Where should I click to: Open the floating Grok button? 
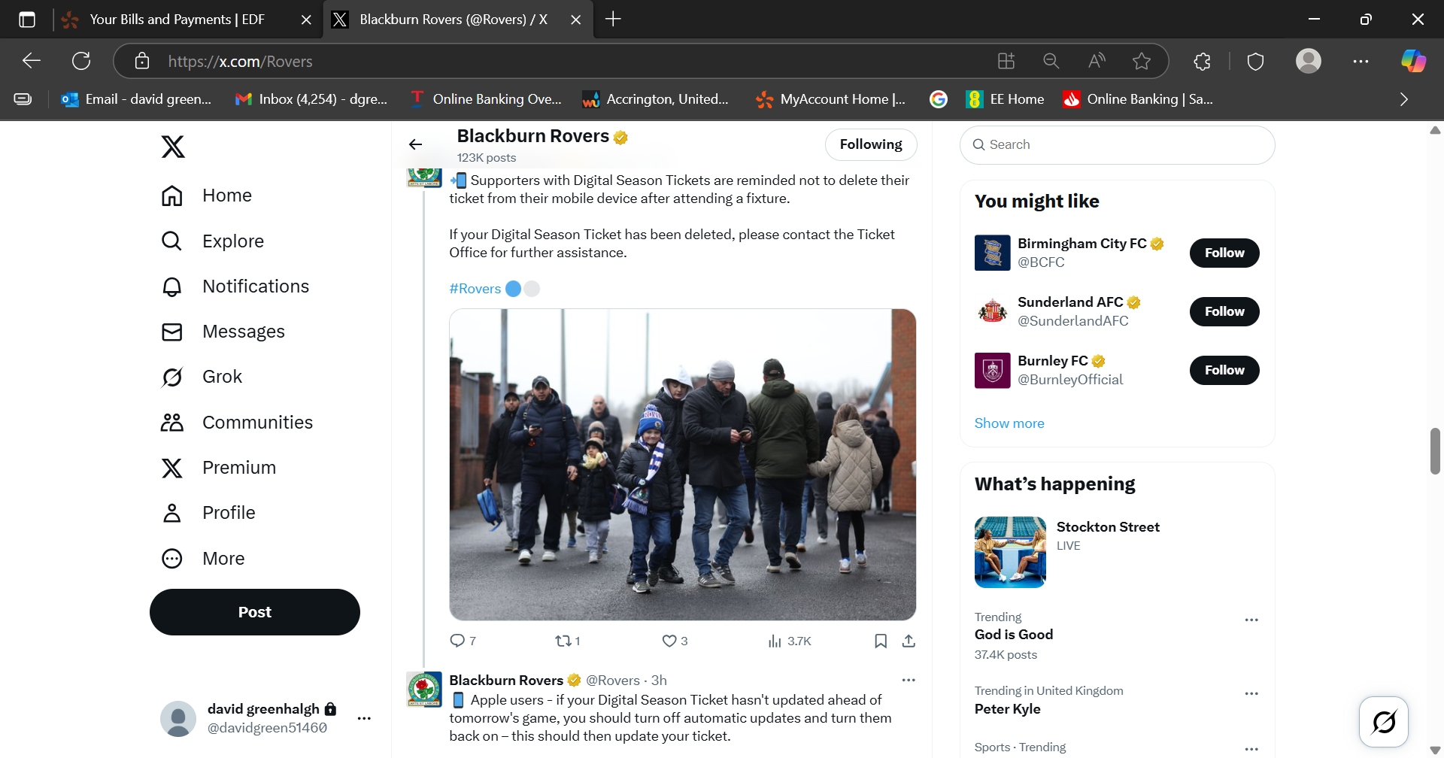[x=1384, y=722]
